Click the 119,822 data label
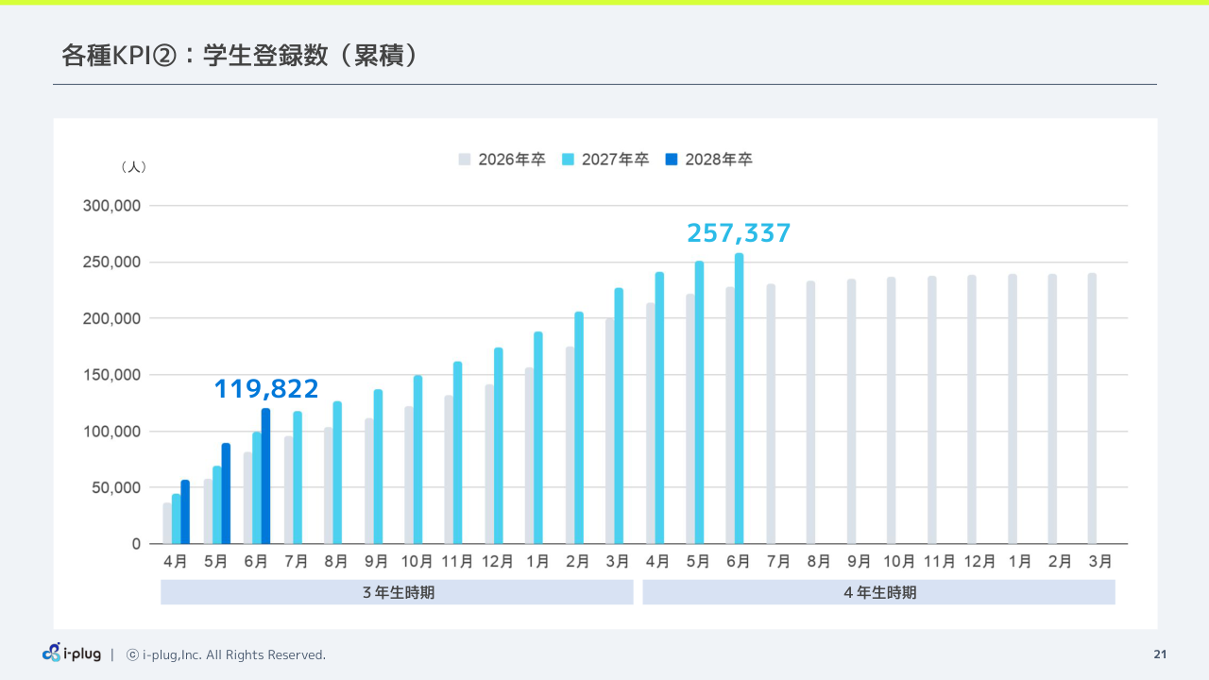The width and height of the screenshot is (1209, 680). (266, 388)
